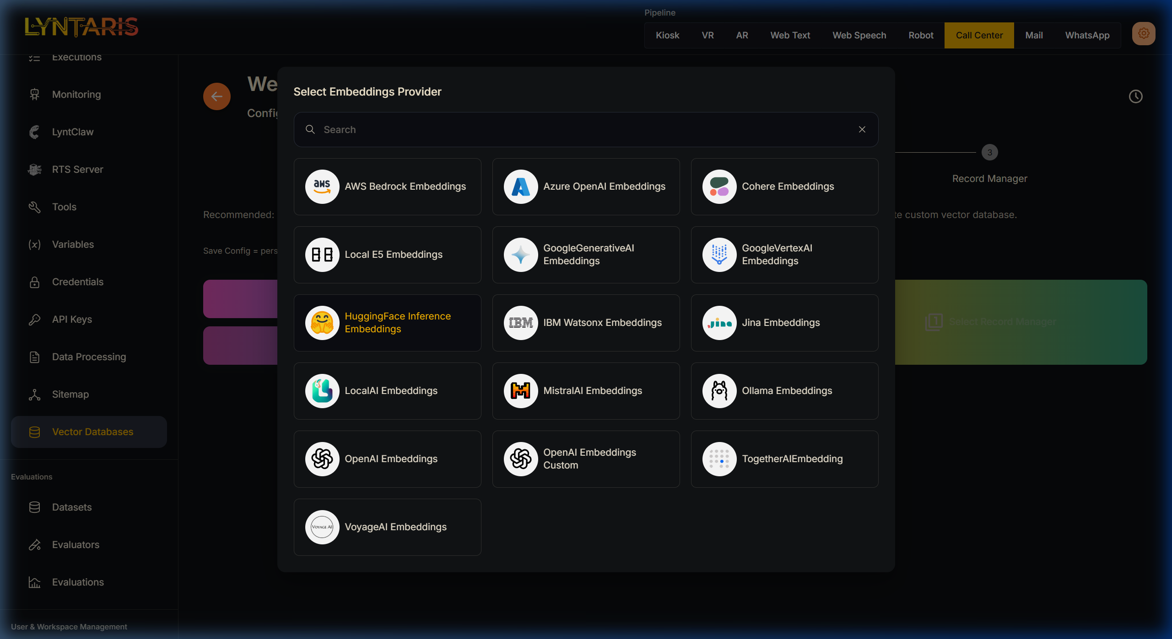Open the Web Speech pipeline tab
The height and width of the screenshot is (639, 1172).
pyautogui.click(x=859, y=35)
